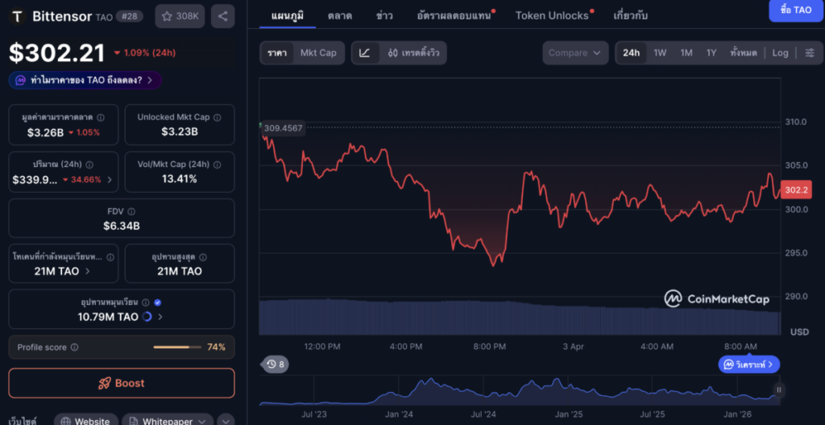
Task: Click the pause handle on range chart
Action: 778,390
